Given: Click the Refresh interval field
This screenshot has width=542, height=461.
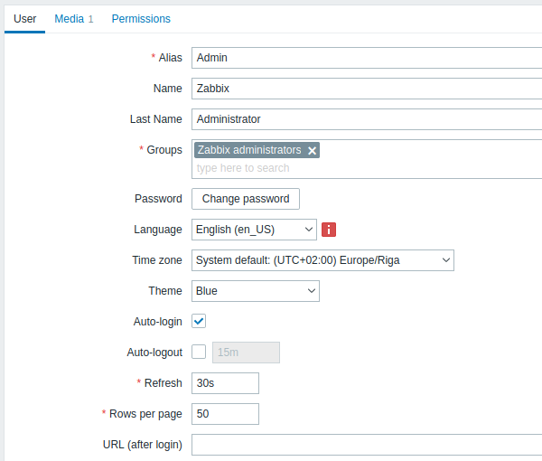Looking at the screenshot, I should [x=225, y=383].
